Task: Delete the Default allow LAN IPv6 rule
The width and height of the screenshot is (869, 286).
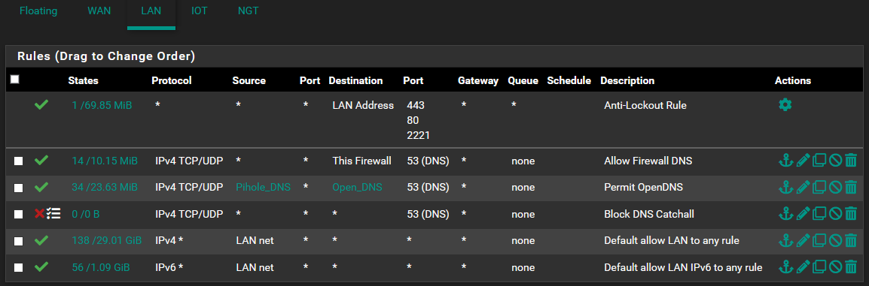Action: tap(851, 267)
